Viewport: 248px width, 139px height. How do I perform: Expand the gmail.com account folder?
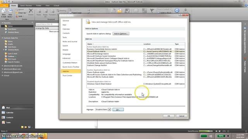[x=2, y=72]
